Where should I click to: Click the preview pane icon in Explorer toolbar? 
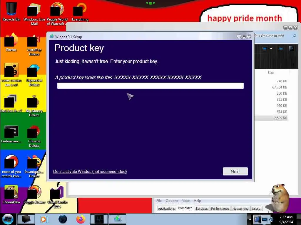click(281, 49)
